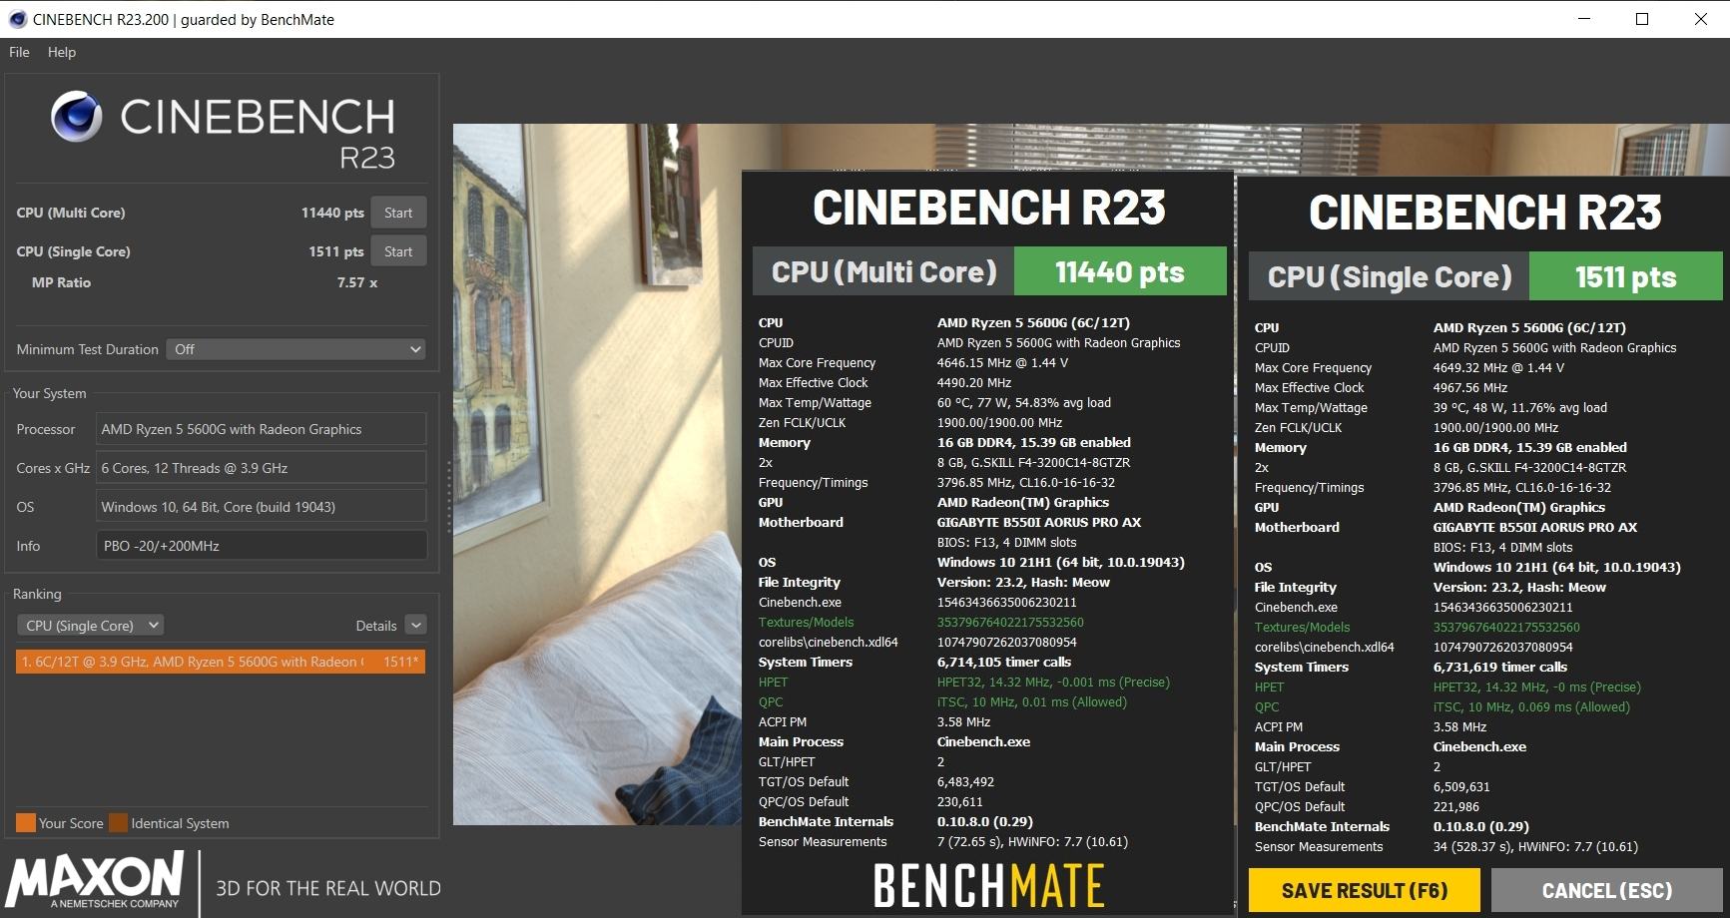Click the Ranking panel heading
The height and width of the screenshot is (918, 1730).
37,594
